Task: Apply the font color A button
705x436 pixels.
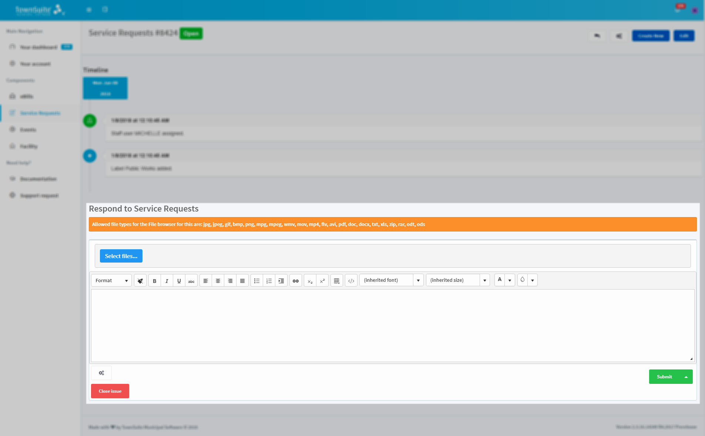Action: [500, 280]
